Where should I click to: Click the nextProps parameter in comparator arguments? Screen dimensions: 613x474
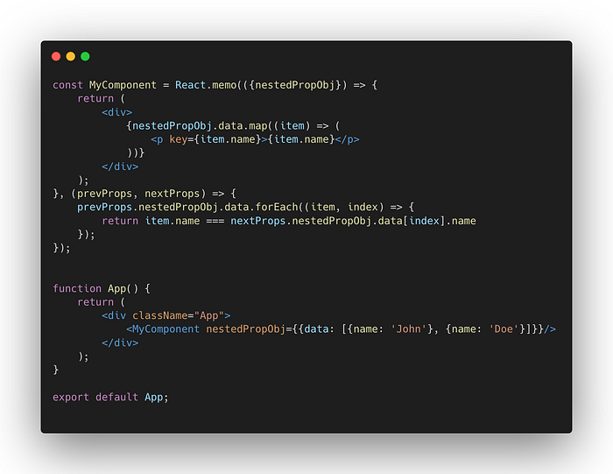[x=172, y=194]
